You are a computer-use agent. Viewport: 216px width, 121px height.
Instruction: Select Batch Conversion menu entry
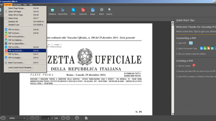pyautogui.click(x=17, y=63)
